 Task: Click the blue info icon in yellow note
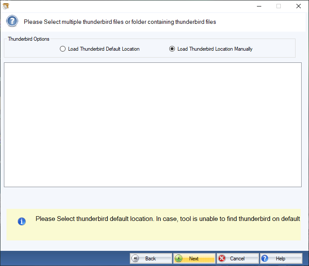coord(22,221)
